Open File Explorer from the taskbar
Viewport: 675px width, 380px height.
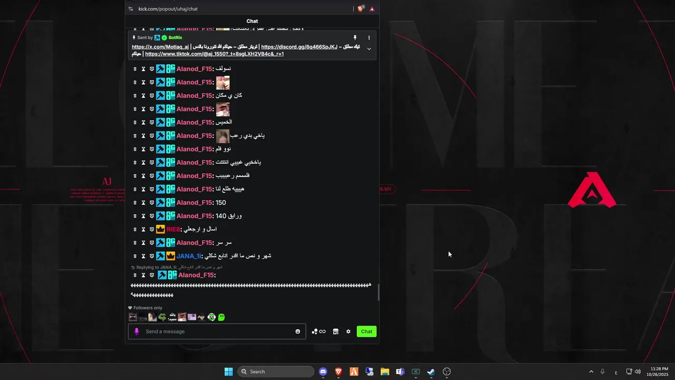point(384,372)
